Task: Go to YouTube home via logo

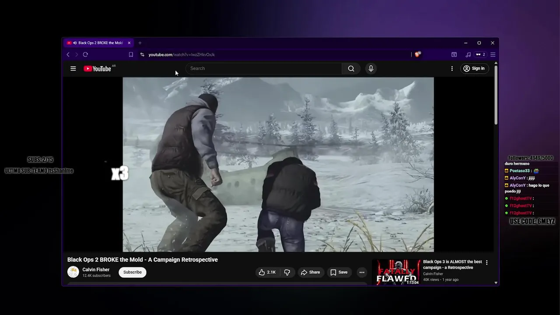Action: coord(98,69)
